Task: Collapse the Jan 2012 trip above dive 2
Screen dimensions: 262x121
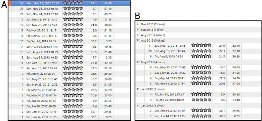Action: pyautogui.click(x=137, y=105)
